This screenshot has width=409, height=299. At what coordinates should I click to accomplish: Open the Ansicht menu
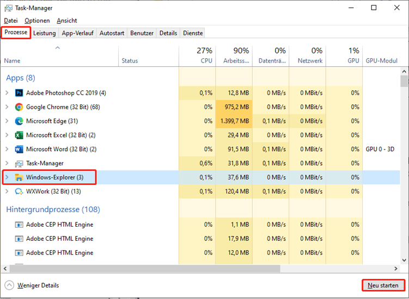point(67,21)
